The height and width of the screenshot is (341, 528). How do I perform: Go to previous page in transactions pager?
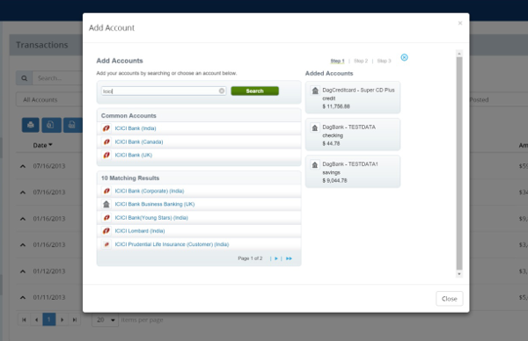(x=36, y=320)
